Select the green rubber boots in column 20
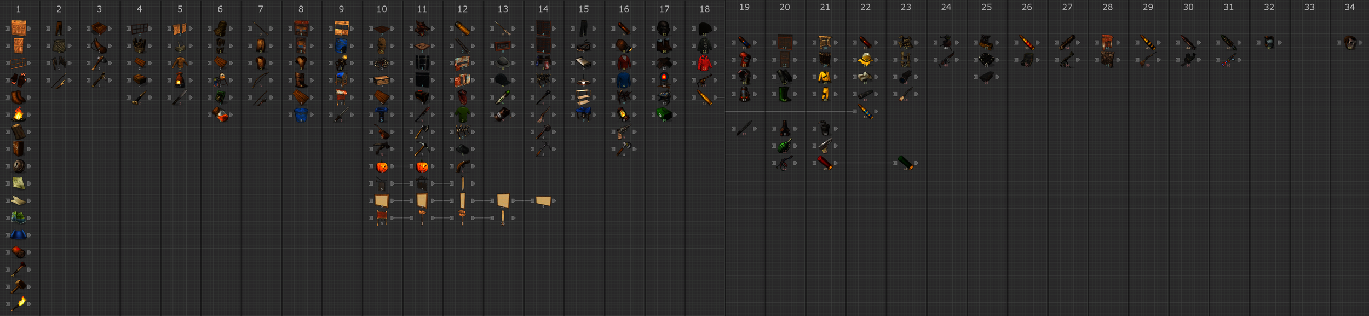The image size is (1369, 316). [785, 94]
